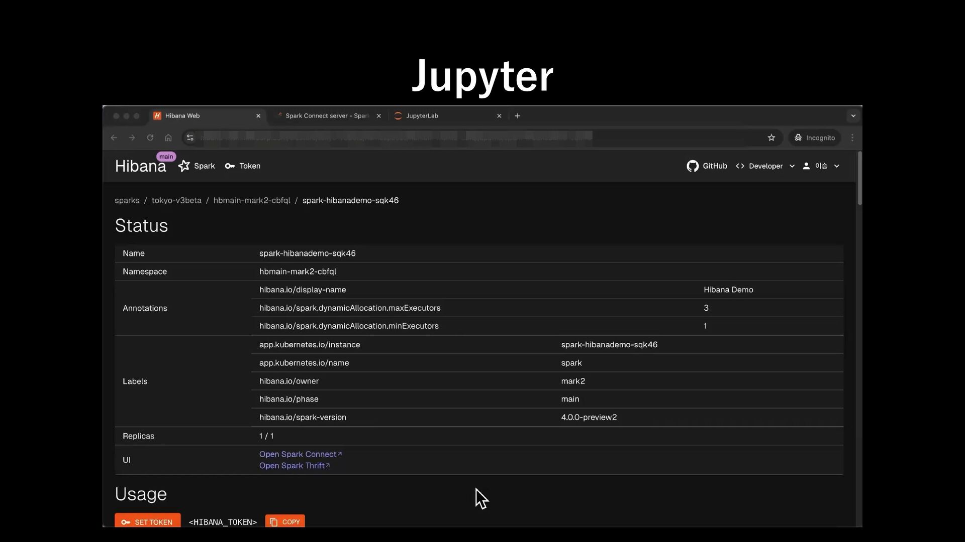Viewport: 965px width, 542px height.
Task: Open Spark Thrift link
Action: pyautogui.click(x=295, y=466)
